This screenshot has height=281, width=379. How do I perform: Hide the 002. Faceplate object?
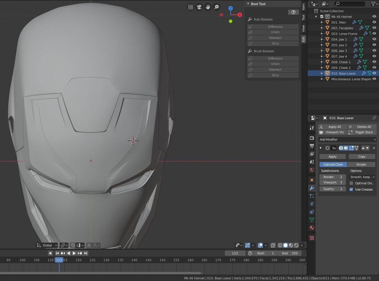tap(374, 28)
